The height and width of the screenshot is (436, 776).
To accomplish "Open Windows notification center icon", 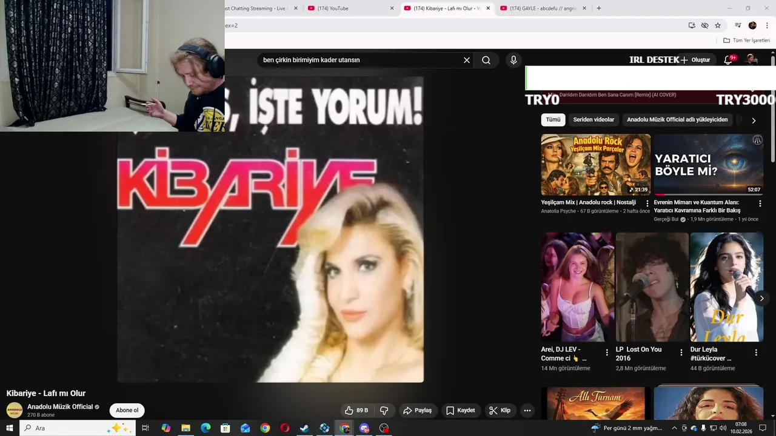I will pos(763,428).
